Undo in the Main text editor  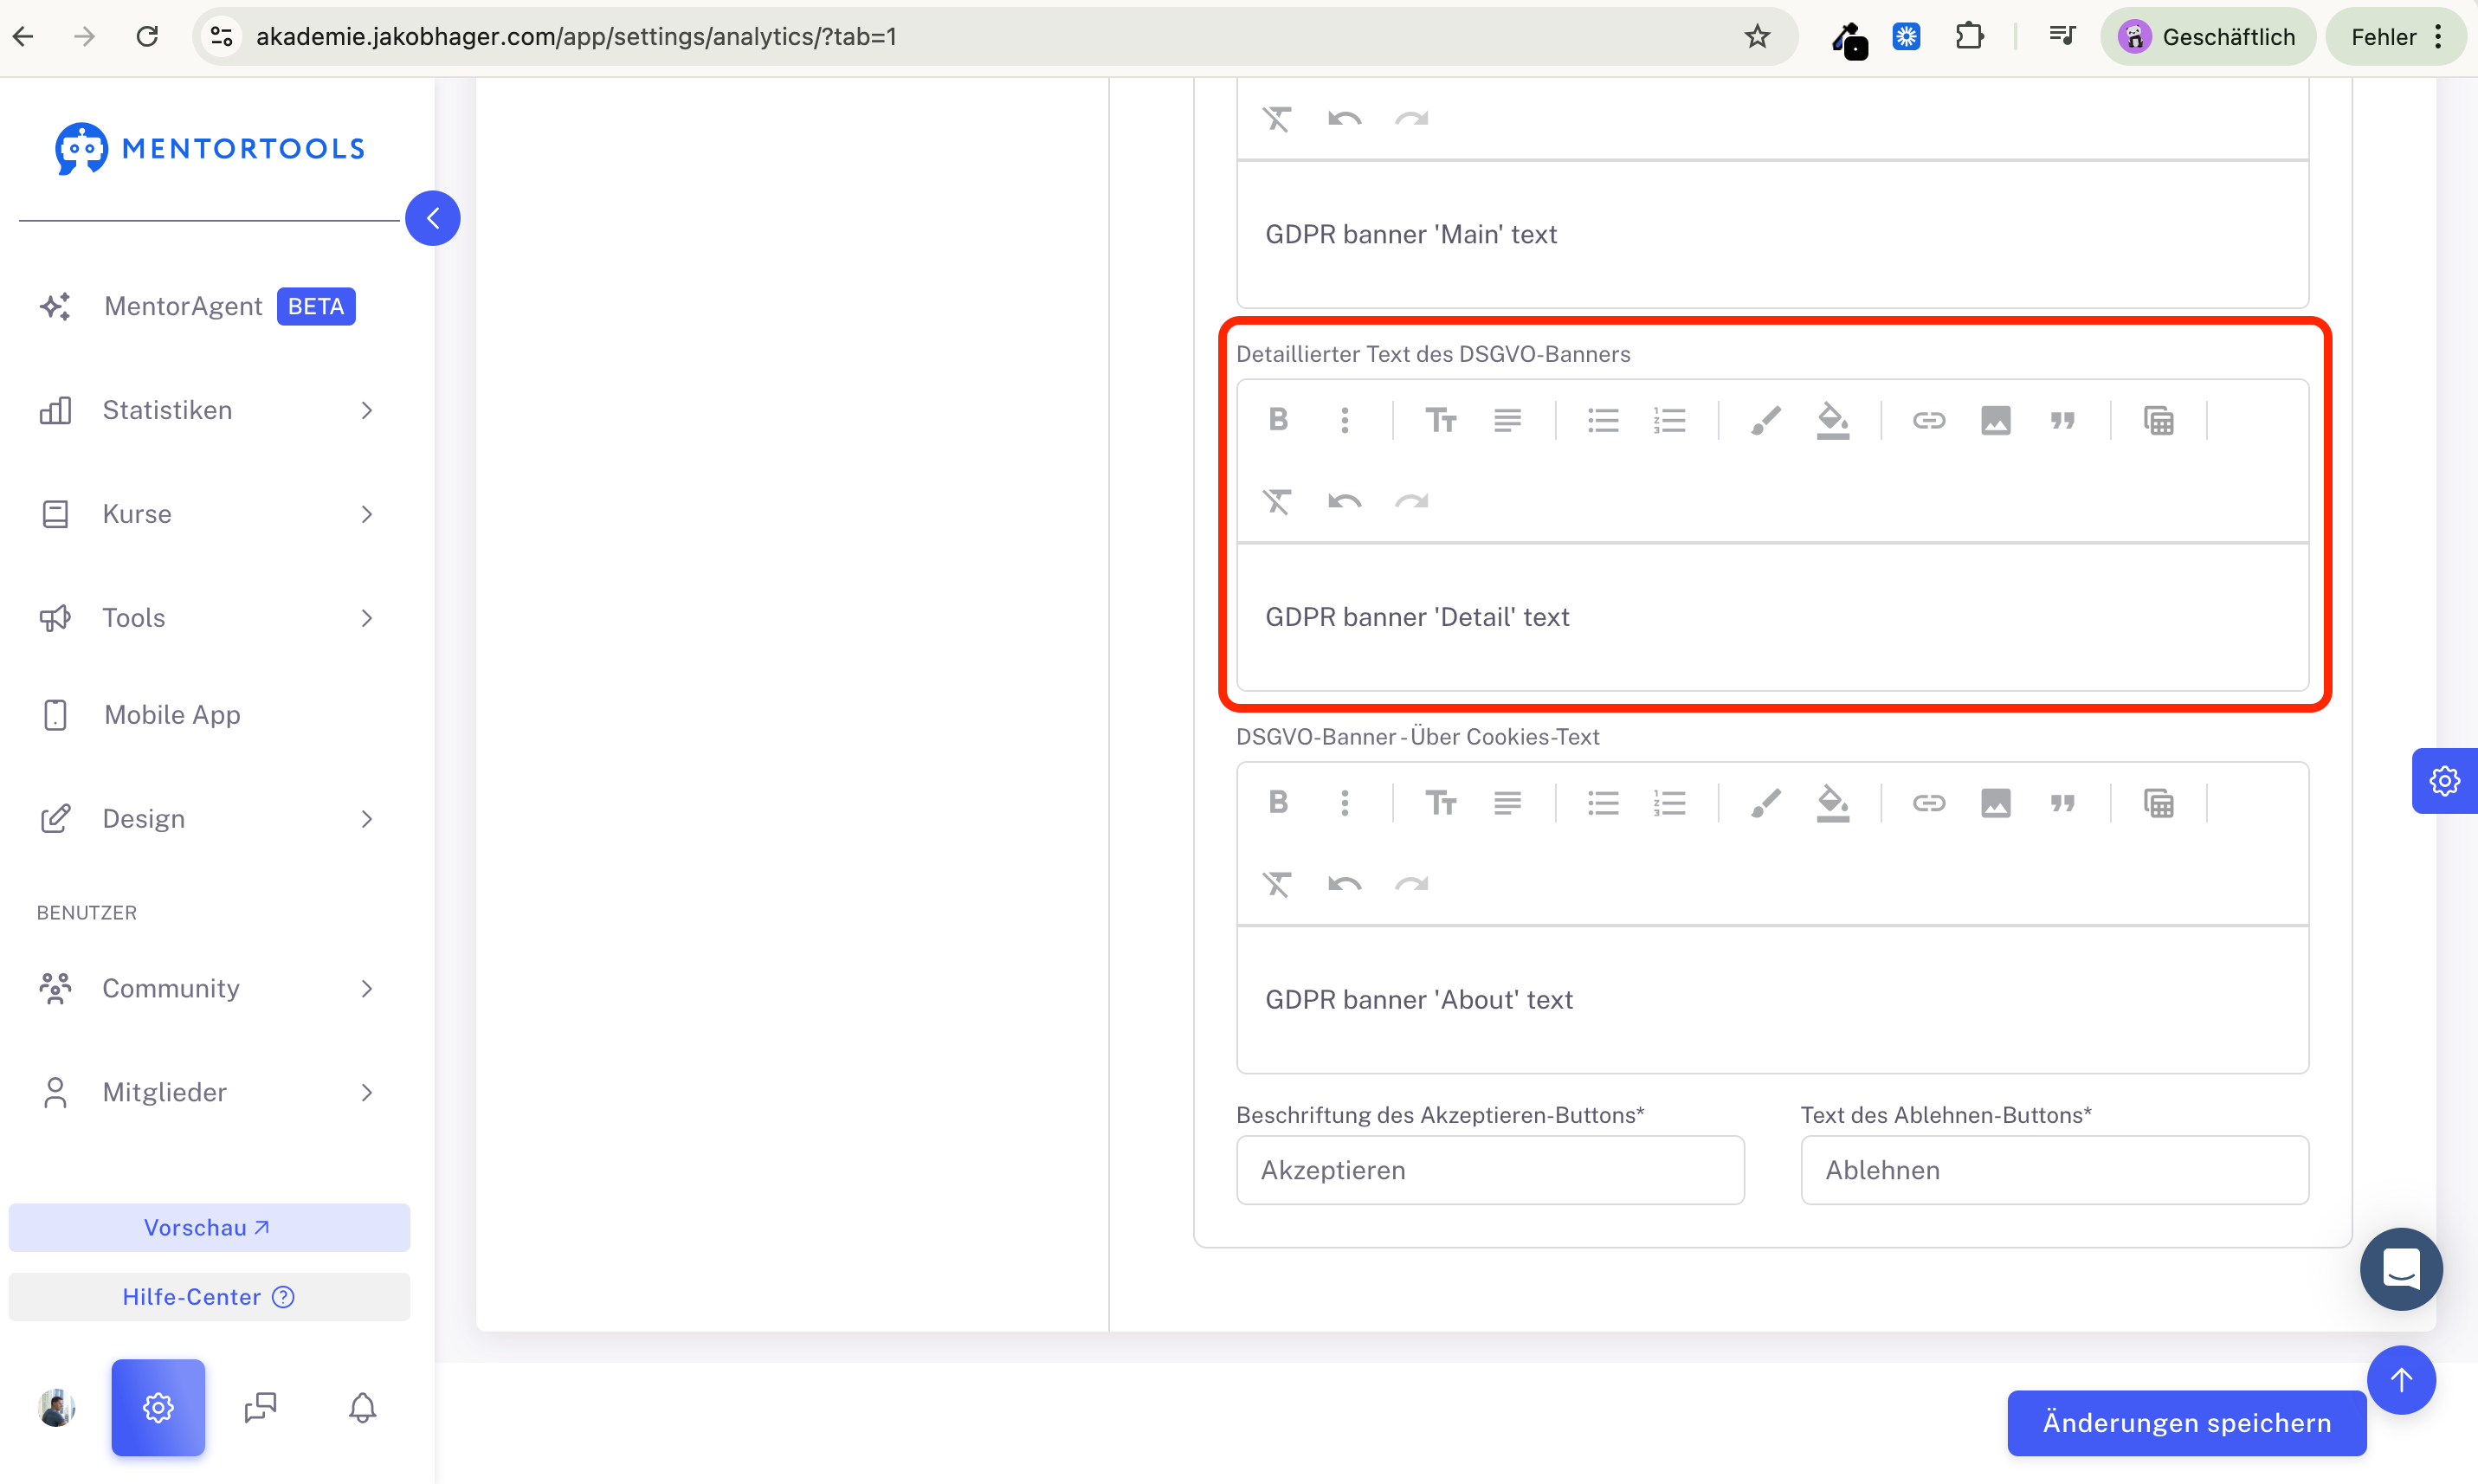(1344, 119)
